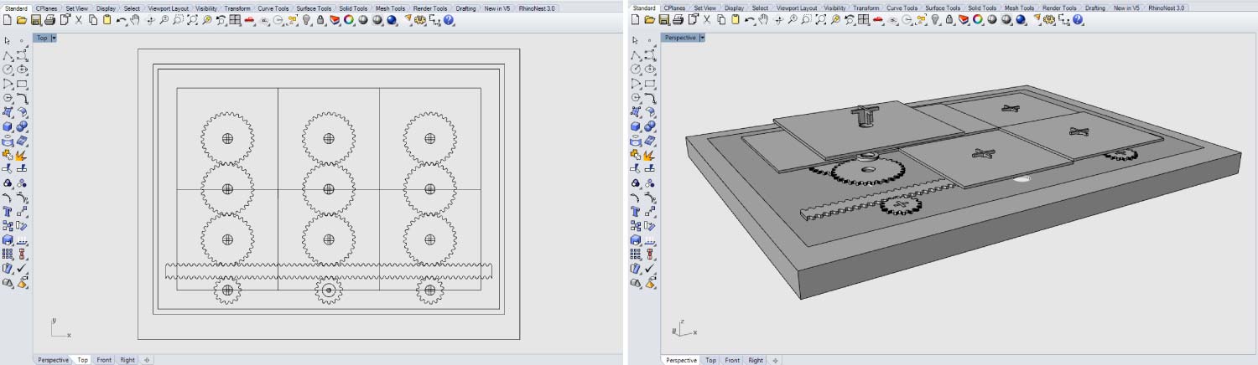This screenshot has height=365, width=1258.
Task: Click Open folder icon in left Rhino window
Action: (22, 20)
